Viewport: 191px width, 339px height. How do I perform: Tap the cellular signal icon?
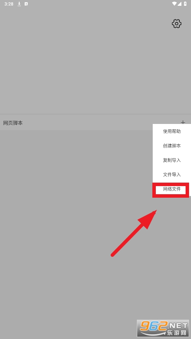tap(180, 4)
